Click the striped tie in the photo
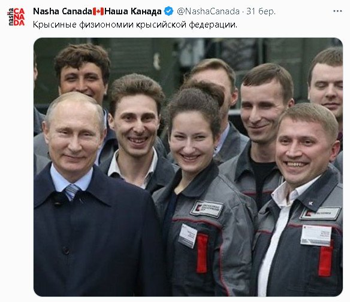The width and height of the screenshot is (350, 302). pos(72,192)
